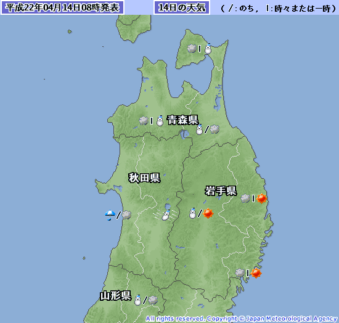The image size is (339, 323).
Task: Click the cloud icon in western Aomori
Action: (144, 121)
